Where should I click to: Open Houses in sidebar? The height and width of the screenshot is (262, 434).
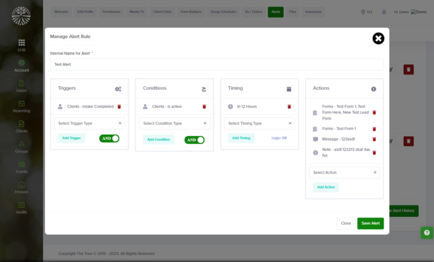click(21, 187)
